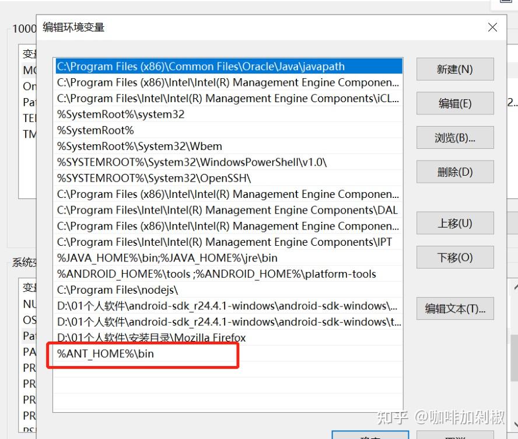Open the 浏览(B) file browser

pyautogui.click(x=454, y=137)
